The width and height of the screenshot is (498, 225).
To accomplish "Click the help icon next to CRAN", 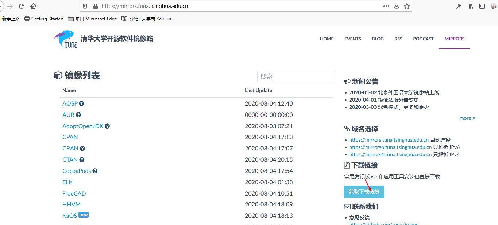I will click(x=82, y=148).
